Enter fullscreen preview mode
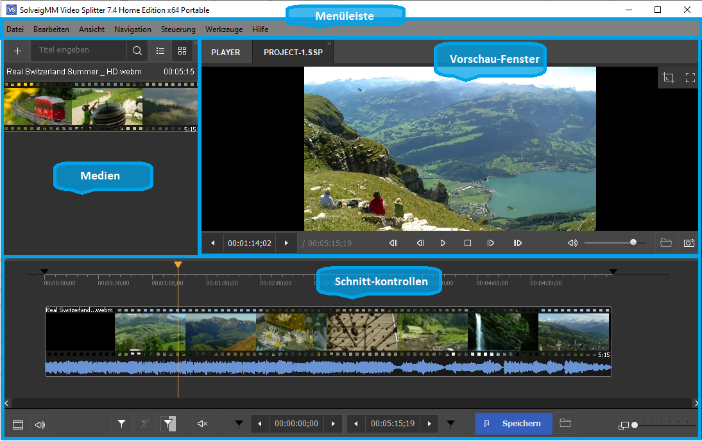This screenshot has height=441, width=702. tap(690, 78)
